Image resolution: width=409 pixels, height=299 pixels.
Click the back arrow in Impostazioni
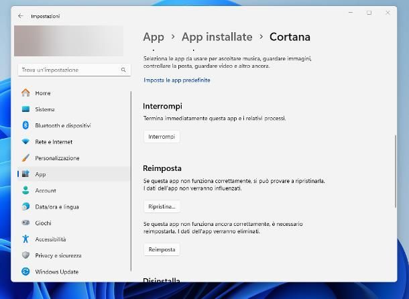tap(21, 16)
